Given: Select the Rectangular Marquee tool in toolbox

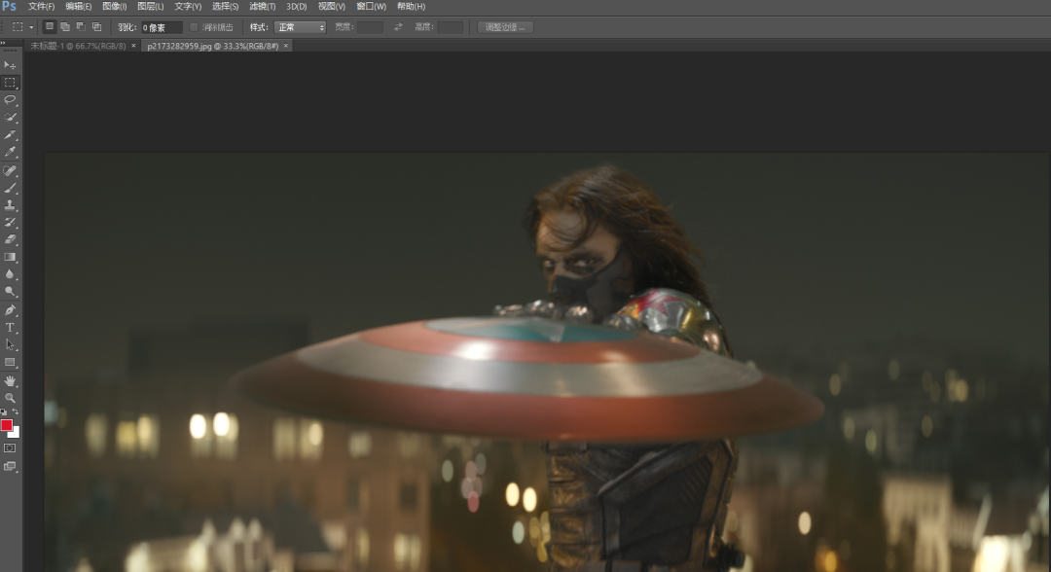Looking at the screenshot, I should coord(10,83).
